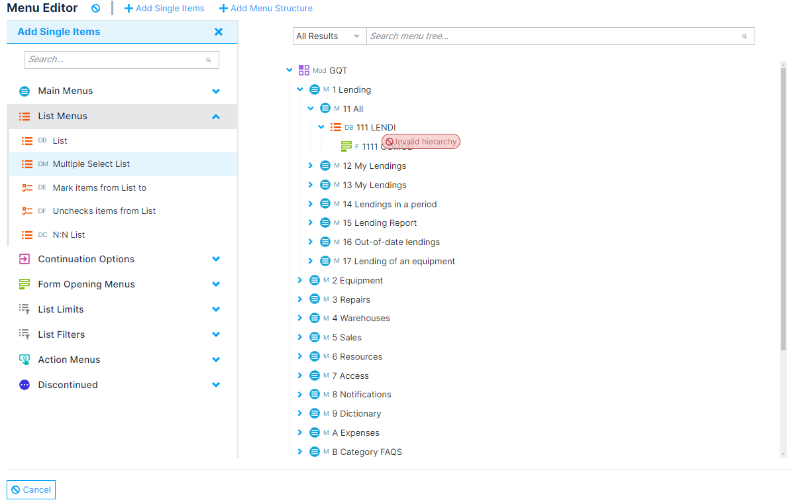The image size is (793, 502).
Task: Click the 11 All menu icon
Action: pos(325,109)
